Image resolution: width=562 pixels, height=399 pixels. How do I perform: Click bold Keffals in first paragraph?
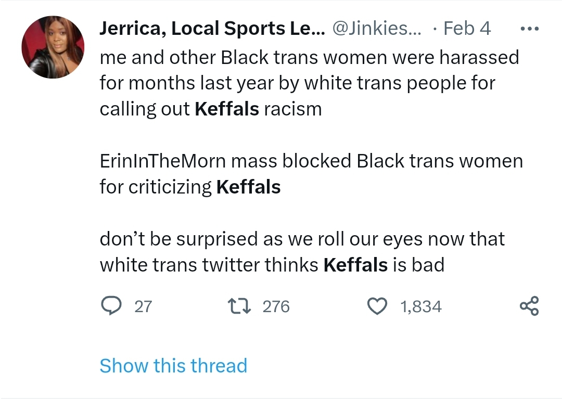227,109
